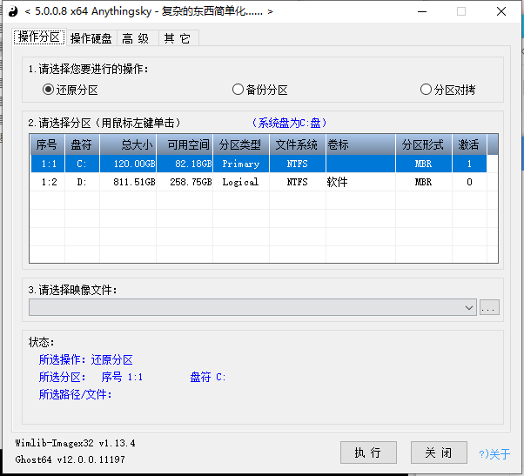524x476 pixels.
Task: Click the 卷标 column header
Action: 360,144
